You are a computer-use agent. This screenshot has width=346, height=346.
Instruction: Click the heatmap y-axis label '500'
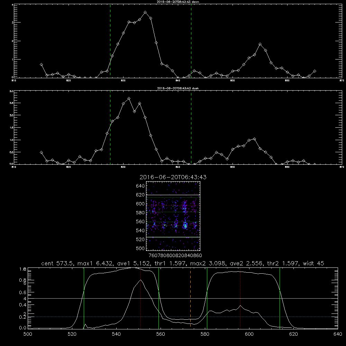140,248
